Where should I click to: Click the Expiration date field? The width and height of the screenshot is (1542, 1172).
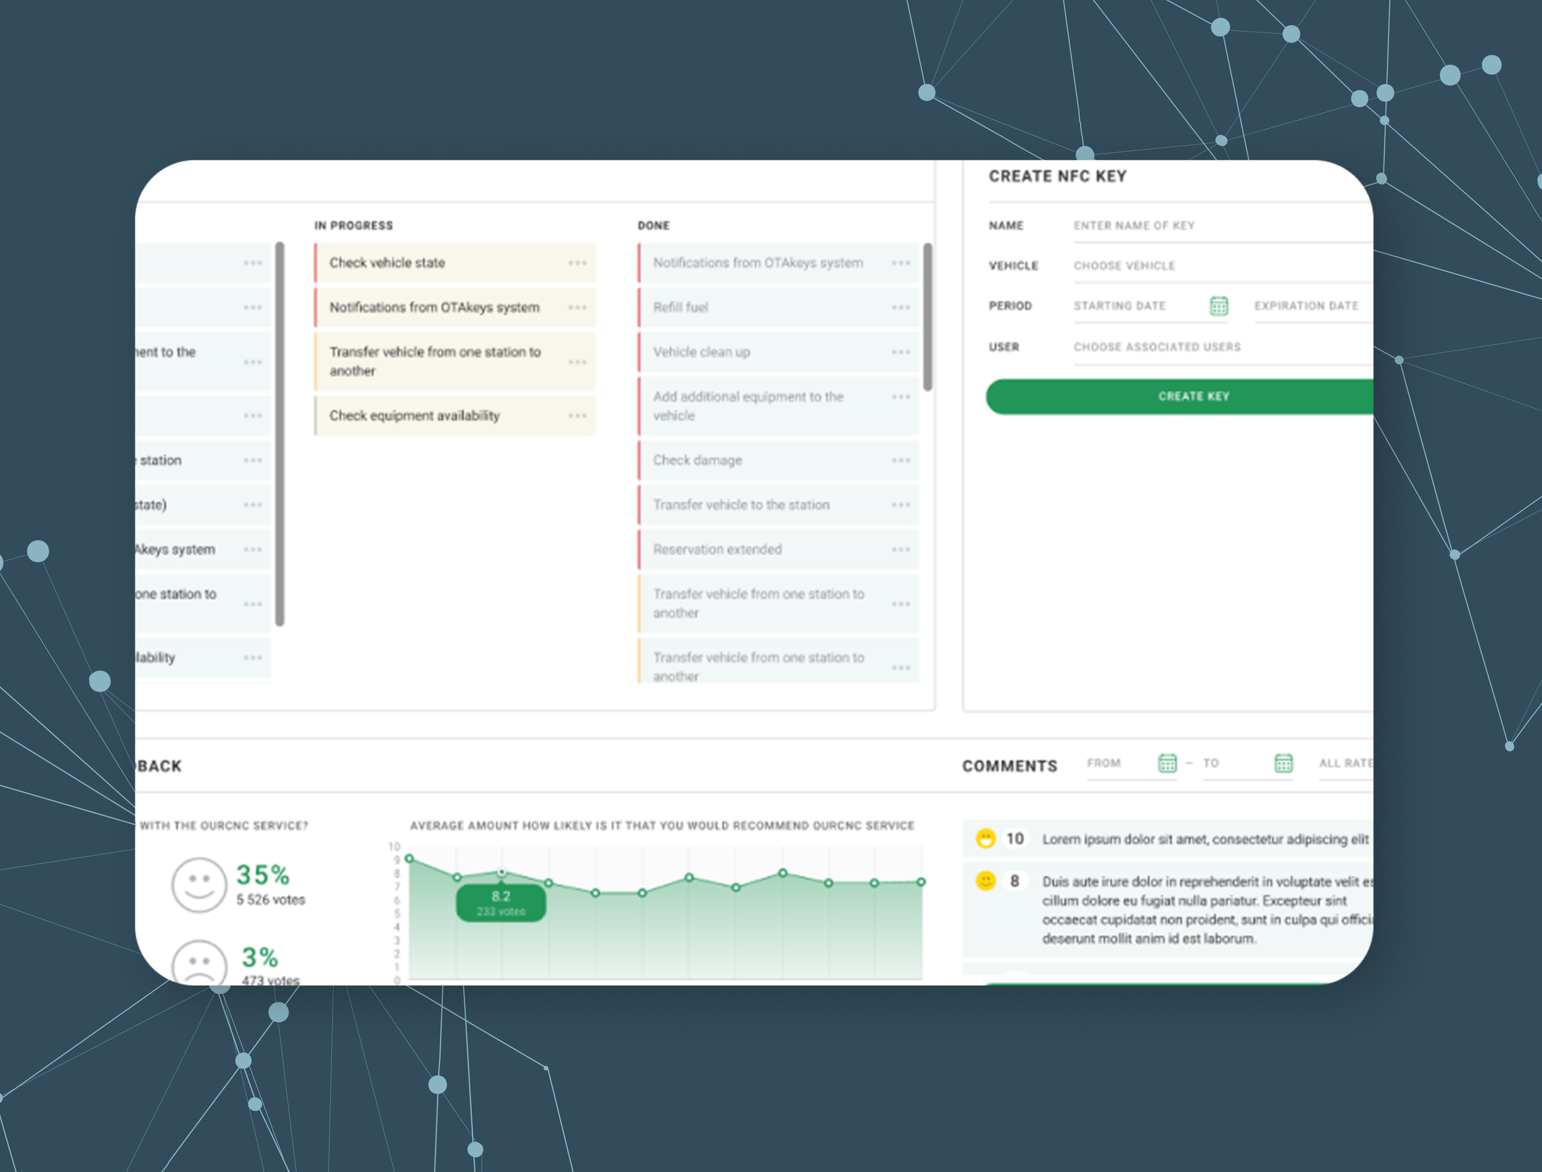(x=1313, y=306)
